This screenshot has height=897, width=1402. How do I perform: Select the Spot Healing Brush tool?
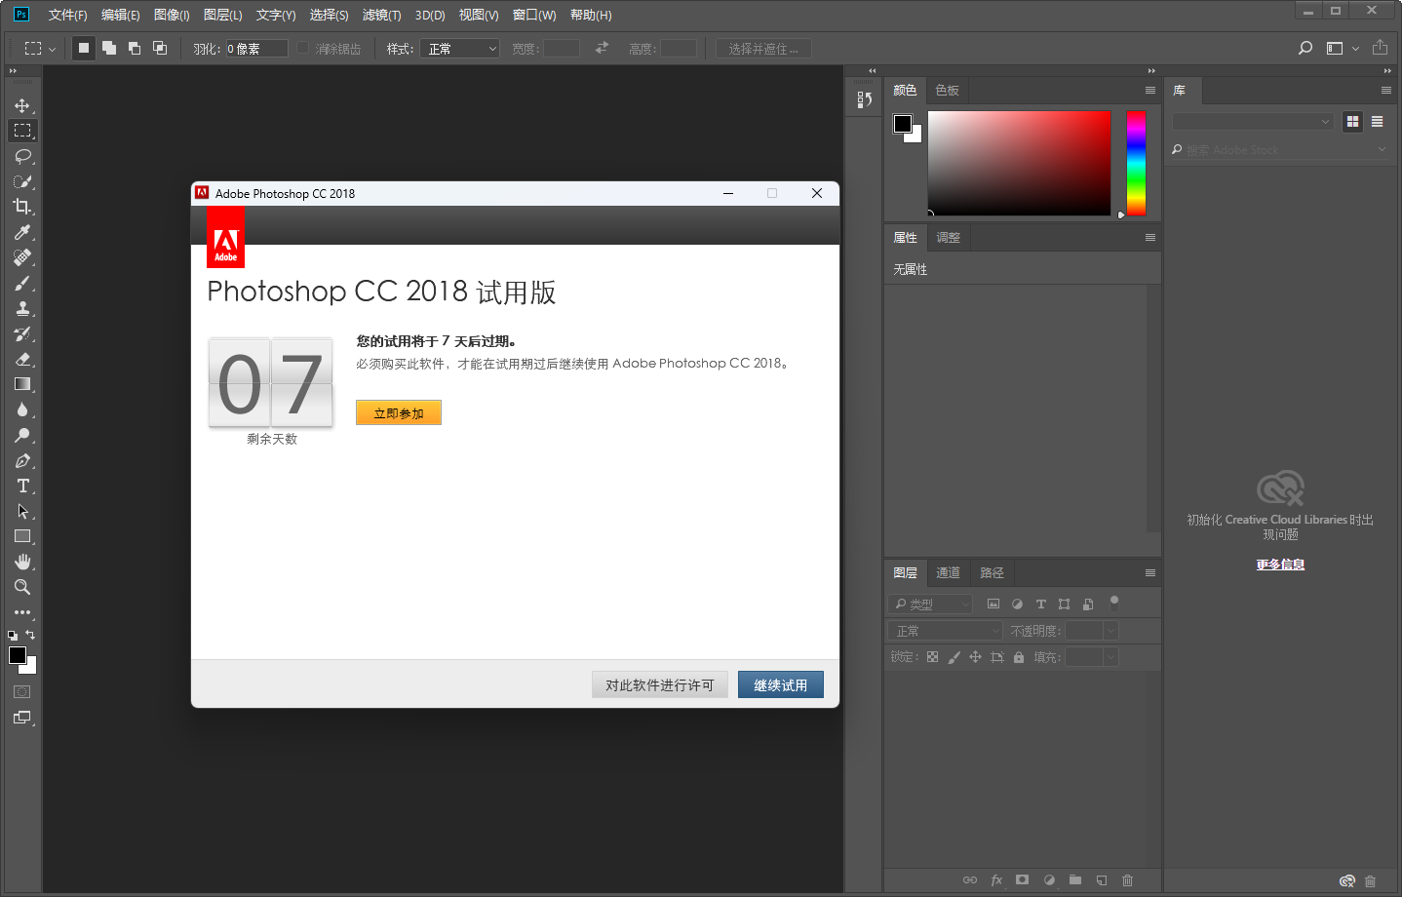pyautogui.click(x=22, y=257)
